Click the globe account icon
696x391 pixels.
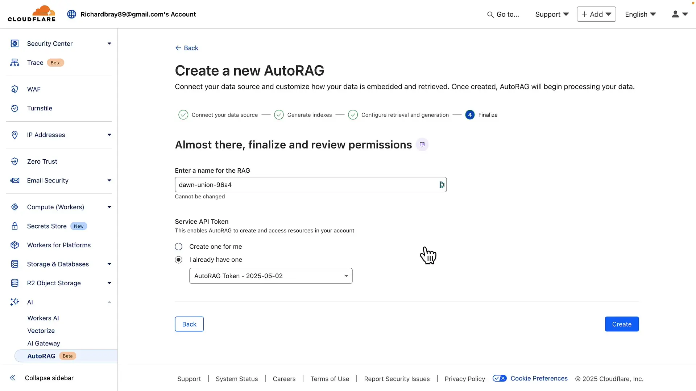[71, 14]
